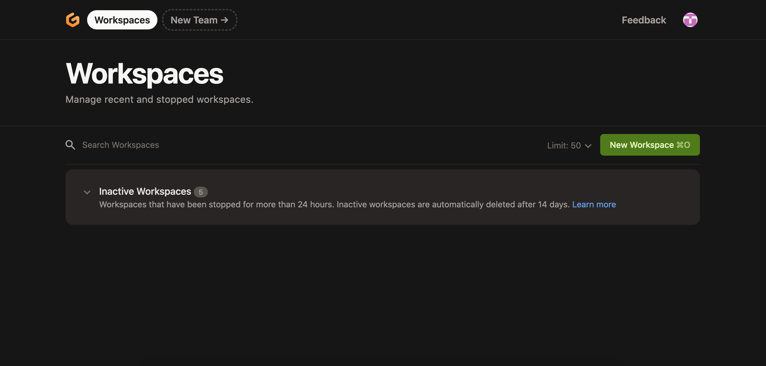
Task: Click the chevron next to Limit: 50
Action: tap(588, 146)
